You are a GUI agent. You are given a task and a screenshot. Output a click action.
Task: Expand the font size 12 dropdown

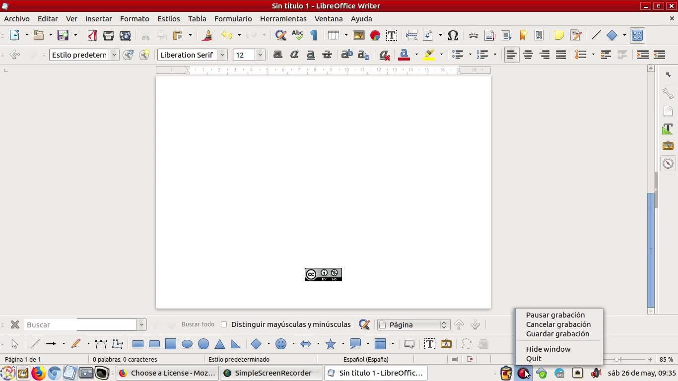pos(260,55)
